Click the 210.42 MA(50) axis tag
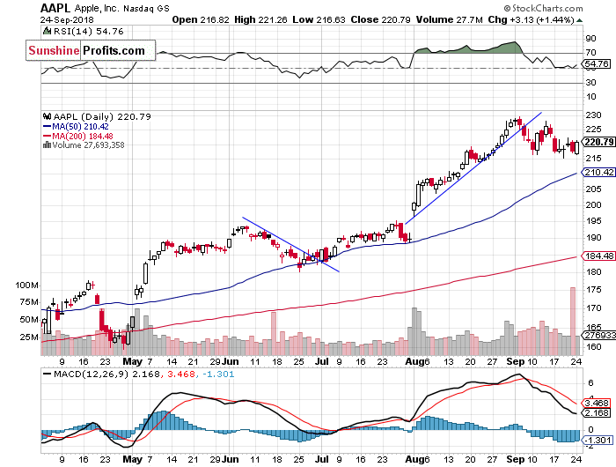This screenshot has width=616, height=467. pos(598,173)
